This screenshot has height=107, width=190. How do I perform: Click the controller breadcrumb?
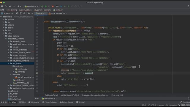pos(47,10)
